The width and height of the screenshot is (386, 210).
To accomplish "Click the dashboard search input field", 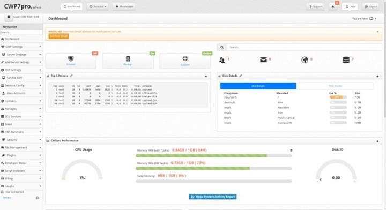I will click(x=305, y=47).
